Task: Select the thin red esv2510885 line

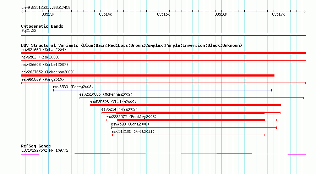Action: [192, 98]
